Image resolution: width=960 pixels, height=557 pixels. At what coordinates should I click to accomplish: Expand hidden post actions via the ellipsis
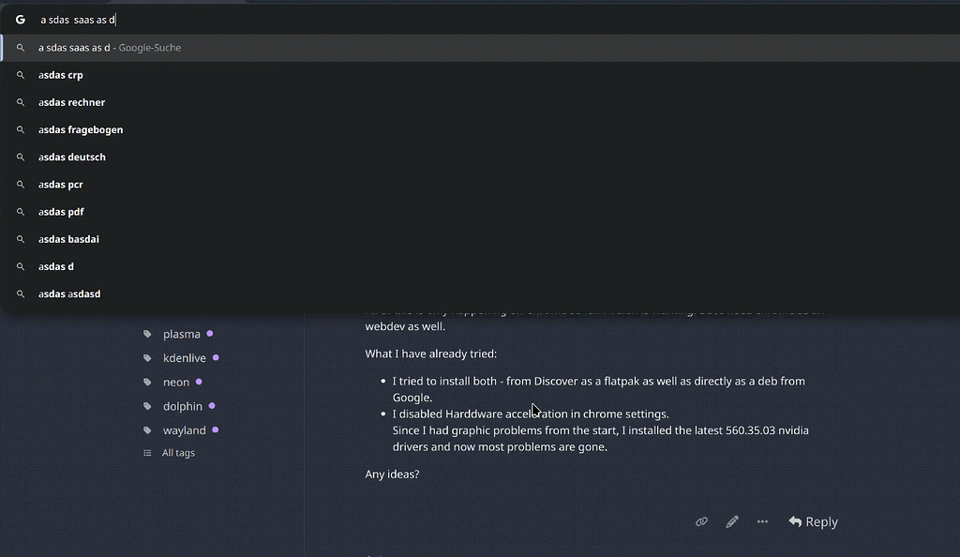(x=762, y=521)
